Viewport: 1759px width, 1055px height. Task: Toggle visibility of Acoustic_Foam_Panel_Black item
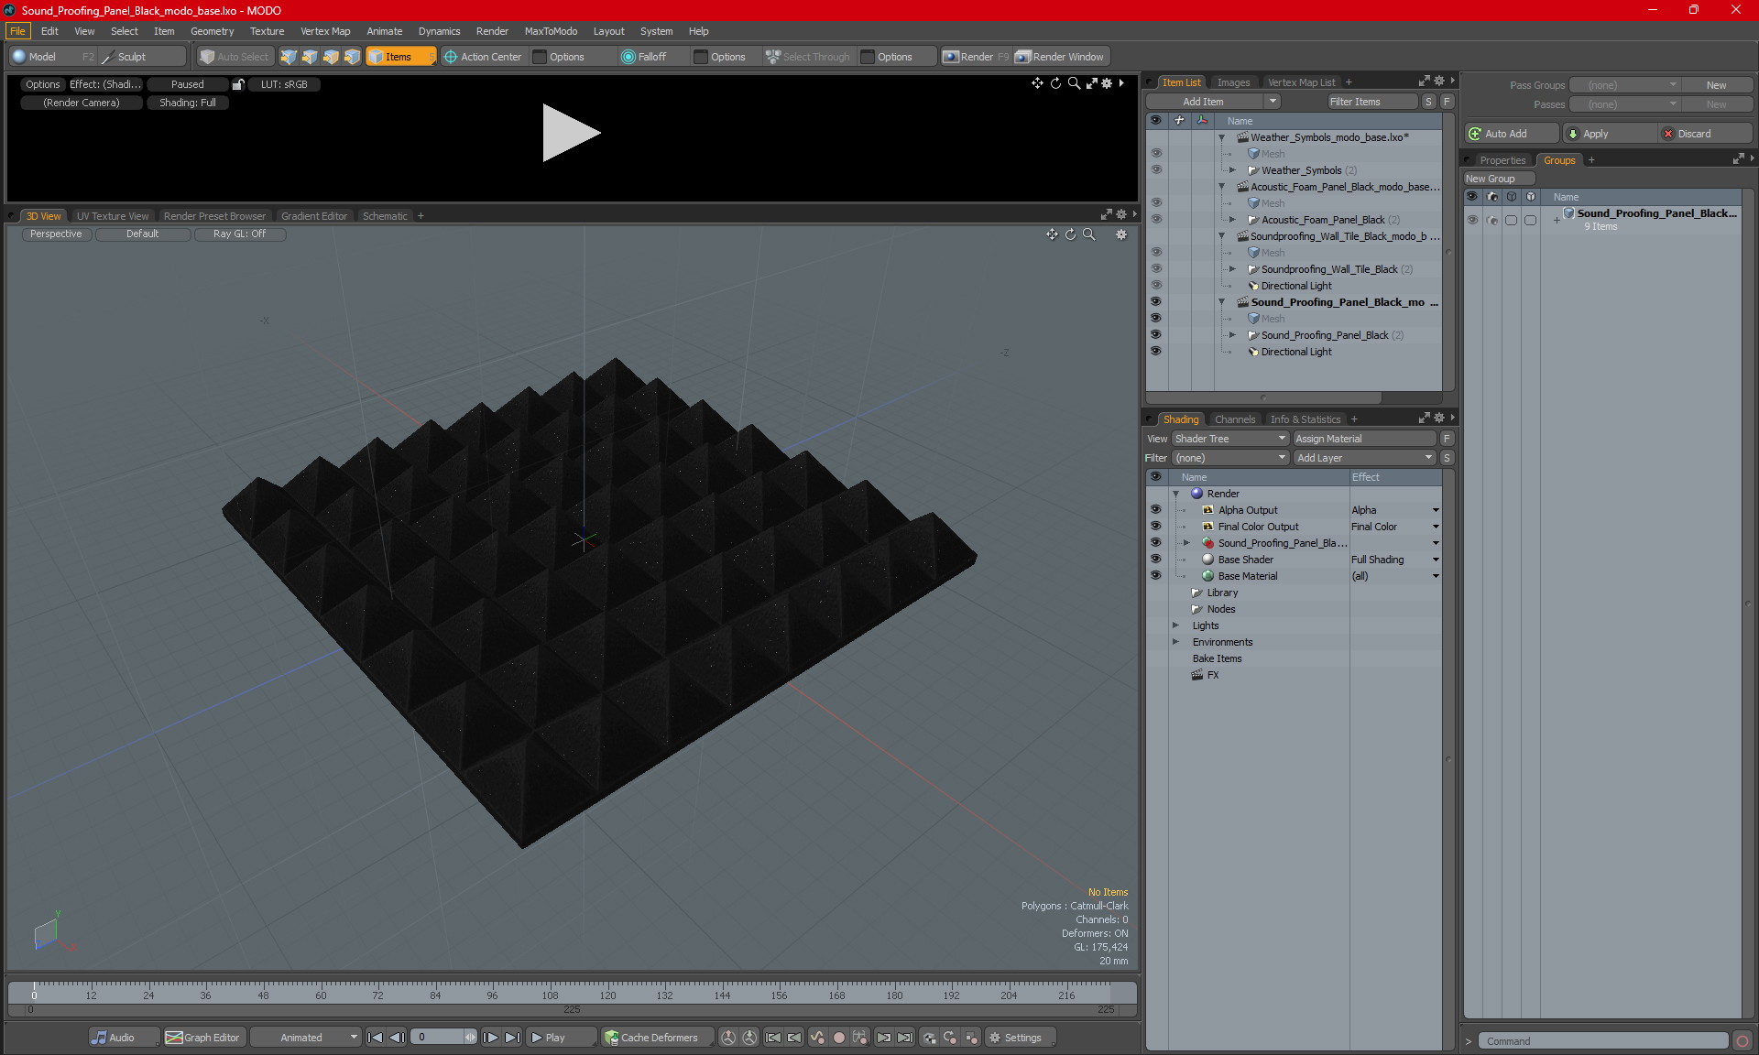[1156, 220]
